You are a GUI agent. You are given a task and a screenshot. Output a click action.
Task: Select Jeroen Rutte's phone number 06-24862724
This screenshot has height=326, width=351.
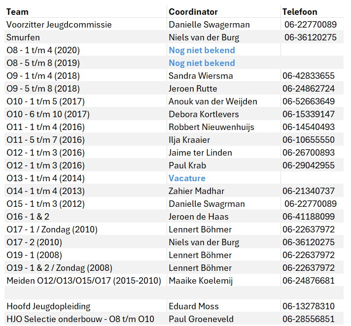[x=309, y=89]
